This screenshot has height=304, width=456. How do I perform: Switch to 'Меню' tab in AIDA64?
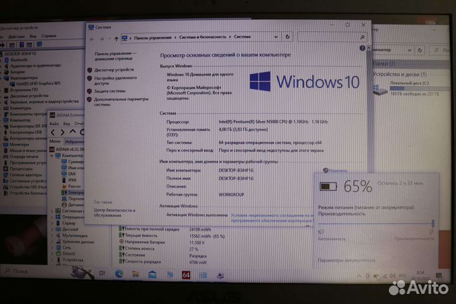click(55, 141)
